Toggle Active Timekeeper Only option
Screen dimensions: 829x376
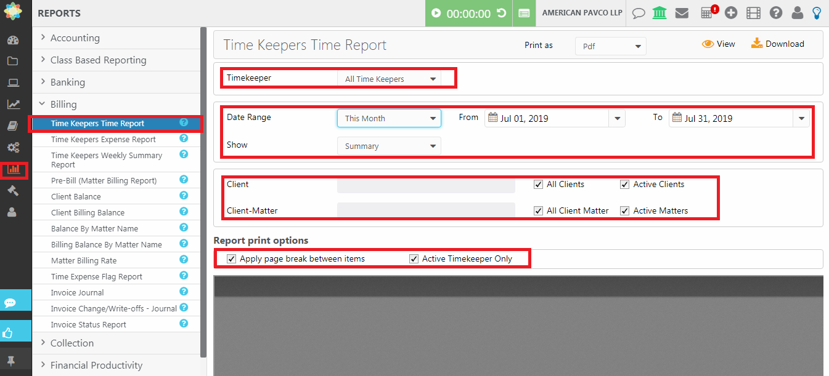point(414,258)
